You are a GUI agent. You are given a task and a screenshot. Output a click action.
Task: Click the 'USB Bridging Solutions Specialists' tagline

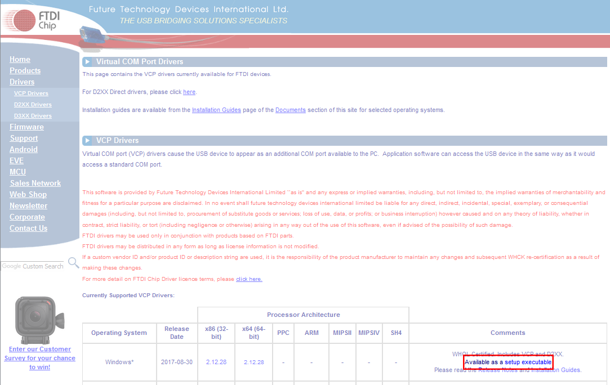[x=203, y=21]
